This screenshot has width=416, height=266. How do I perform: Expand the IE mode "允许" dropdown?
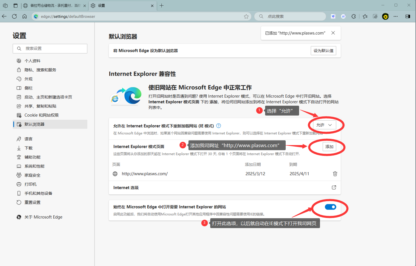[324, 125]
